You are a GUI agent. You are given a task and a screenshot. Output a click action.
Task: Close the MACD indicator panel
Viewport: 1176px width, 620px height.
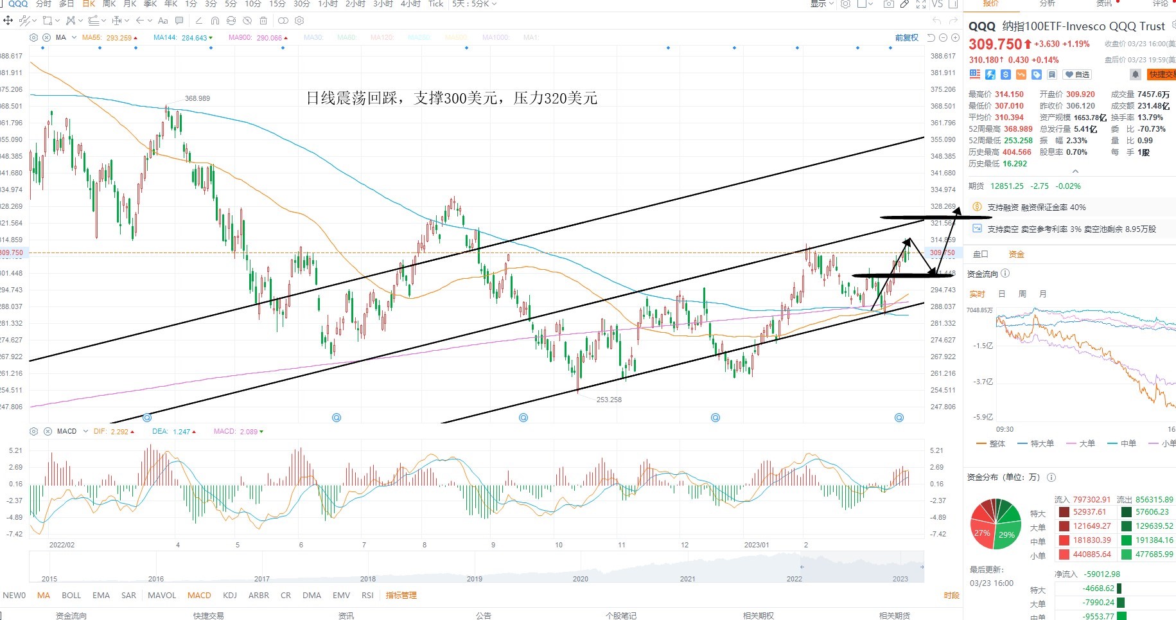(48, 431)
